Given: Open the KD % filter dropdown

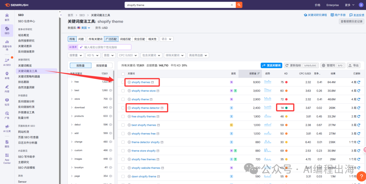Looking at the screenshot, I should click(93, 55).
